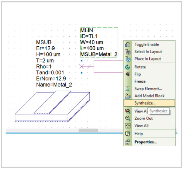Select the Freeze menu entry

pos(140,81)
